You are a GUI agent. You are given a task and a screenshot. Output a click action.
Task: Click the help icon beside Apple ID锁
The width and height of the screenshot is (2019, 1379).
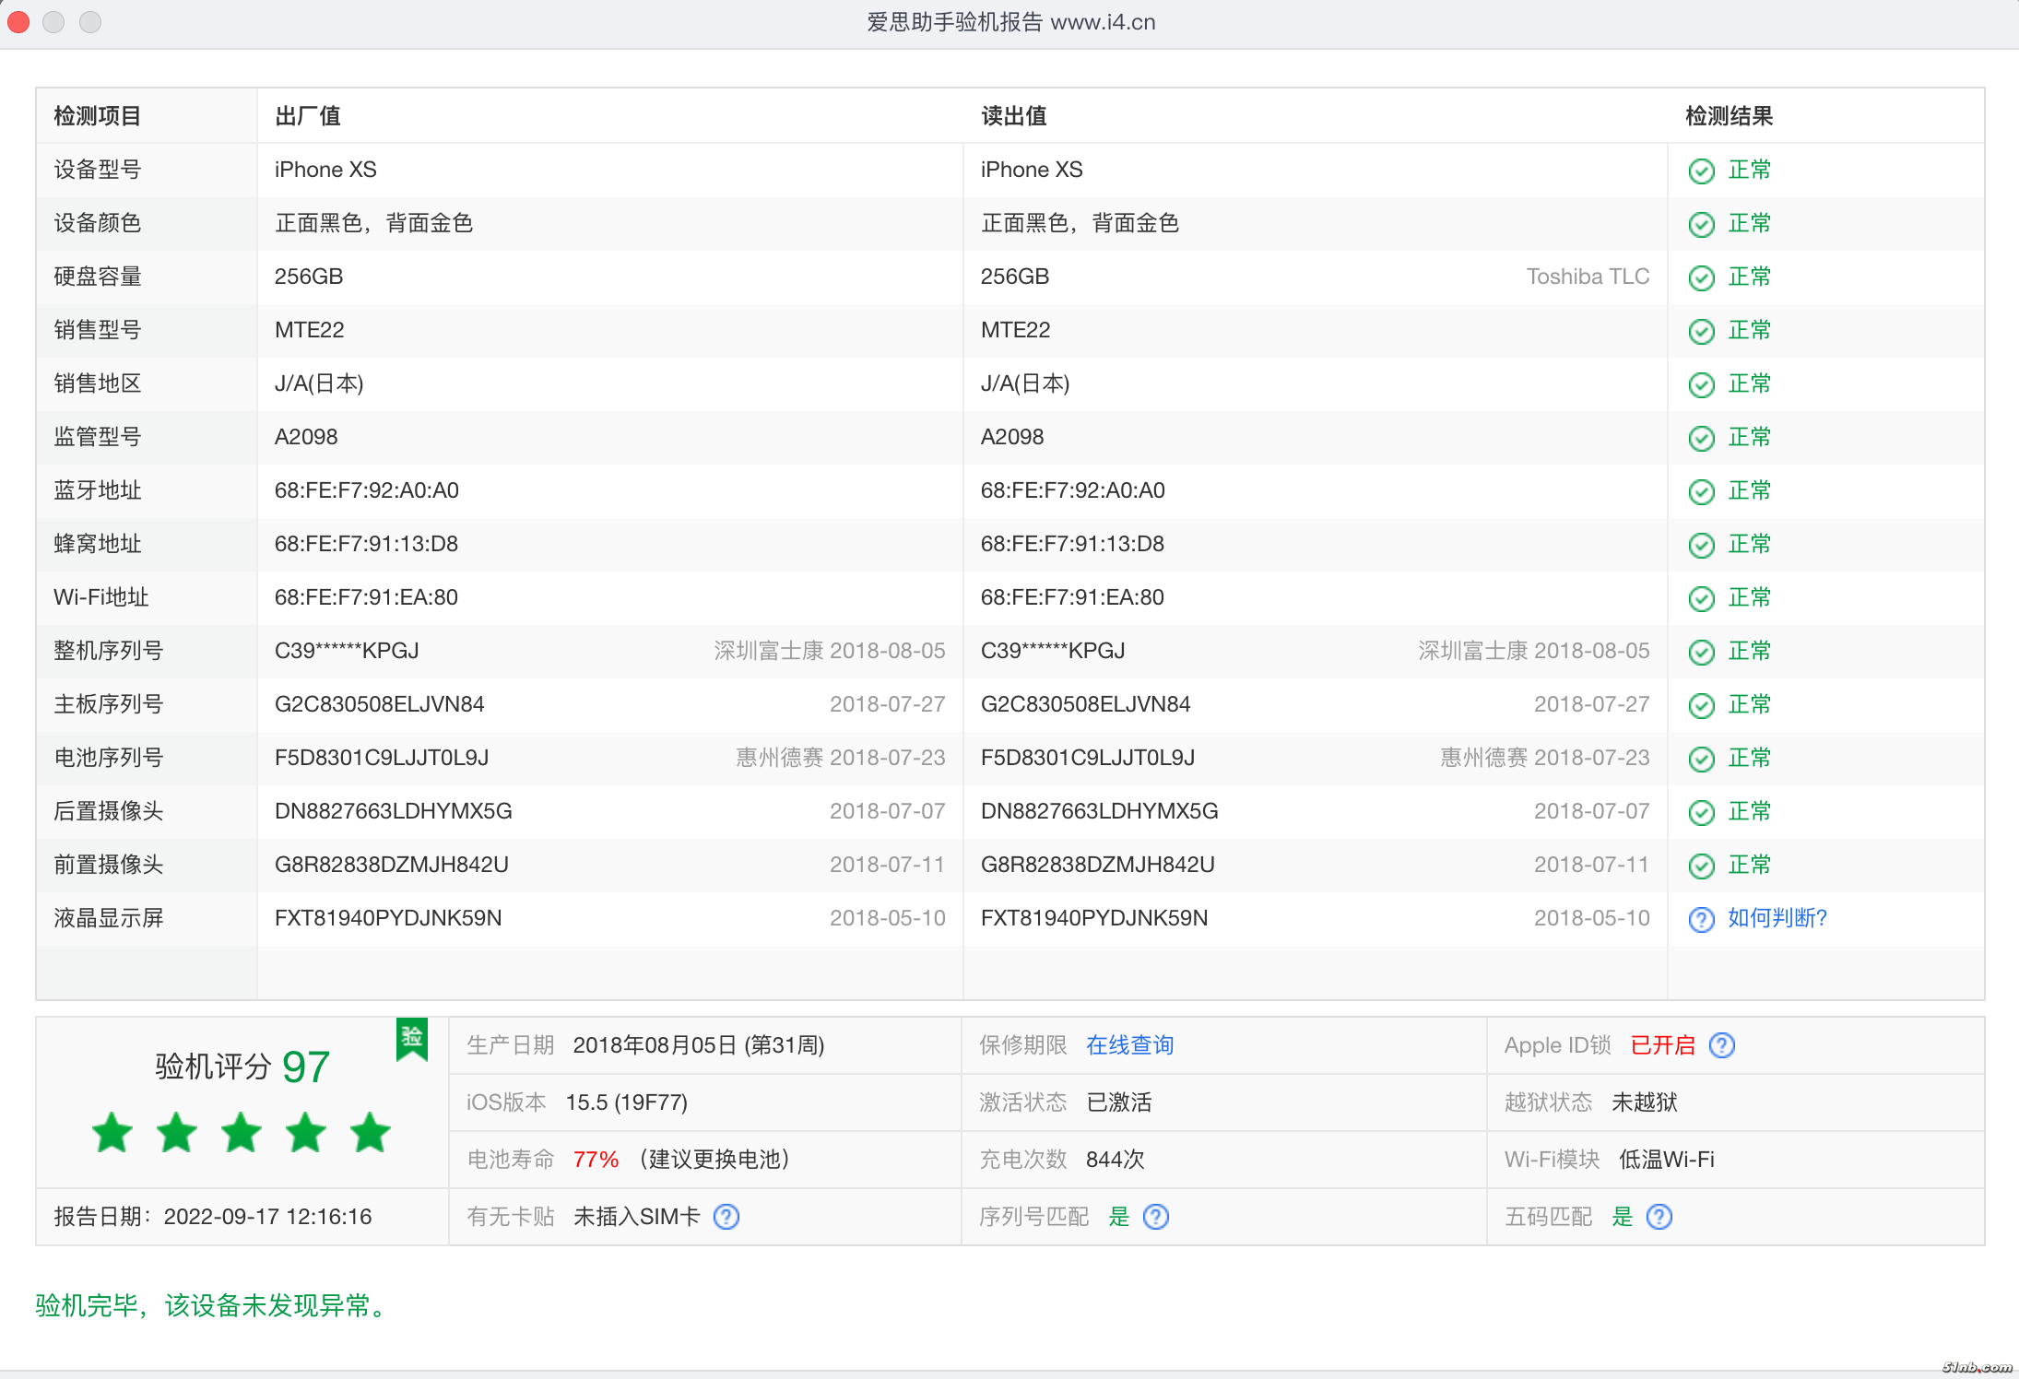coord(1721,1045)
